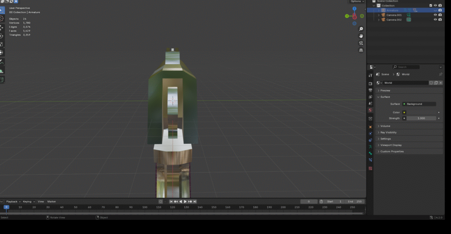Screen dimensions: 451x234
Task: Switch perspective/orthographic with grid icon
Action: tap(361, 50)
